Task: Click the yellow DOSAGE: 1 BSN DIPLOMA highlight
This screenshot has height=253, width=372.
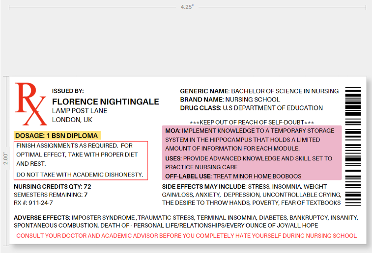Action: pos(57,135)
